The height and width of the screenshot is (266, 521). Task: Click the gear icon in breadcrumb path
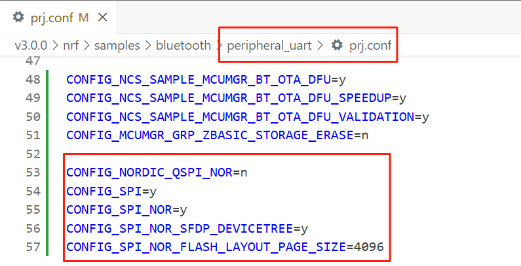(337, 45)
